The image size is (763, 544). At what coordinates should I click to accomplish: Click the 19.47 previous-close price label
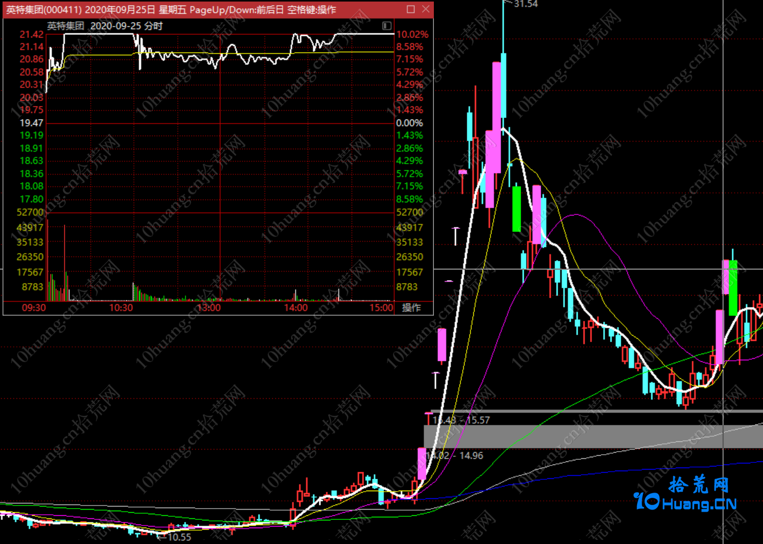coord(31,123)
